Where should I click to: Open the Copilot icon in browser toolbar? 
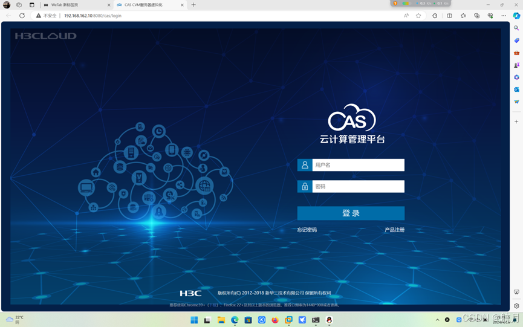click(516, 16)
